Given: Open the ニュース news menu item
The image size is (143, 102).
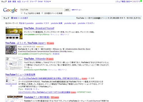Looking at the screenshot, I should click(25, 1).
